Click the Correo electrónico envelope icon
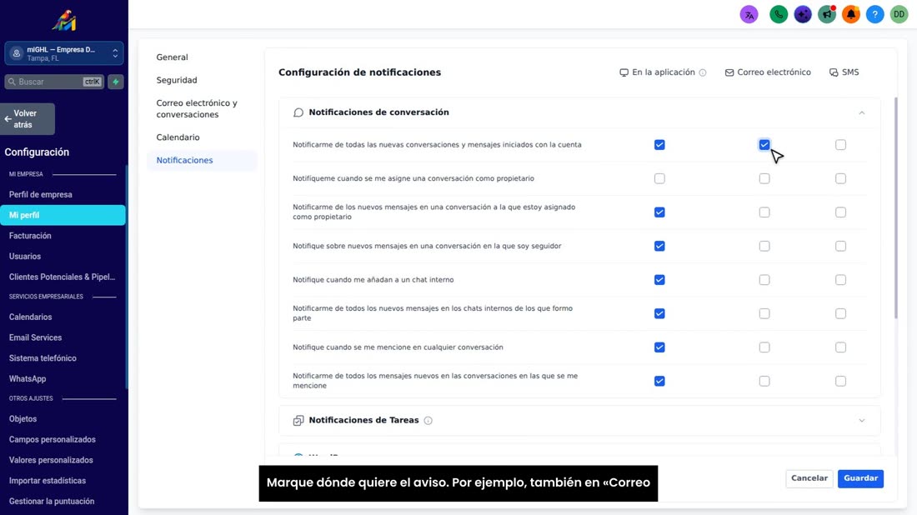The height and width of the screenshot is (515, 917). coord(729,72)
